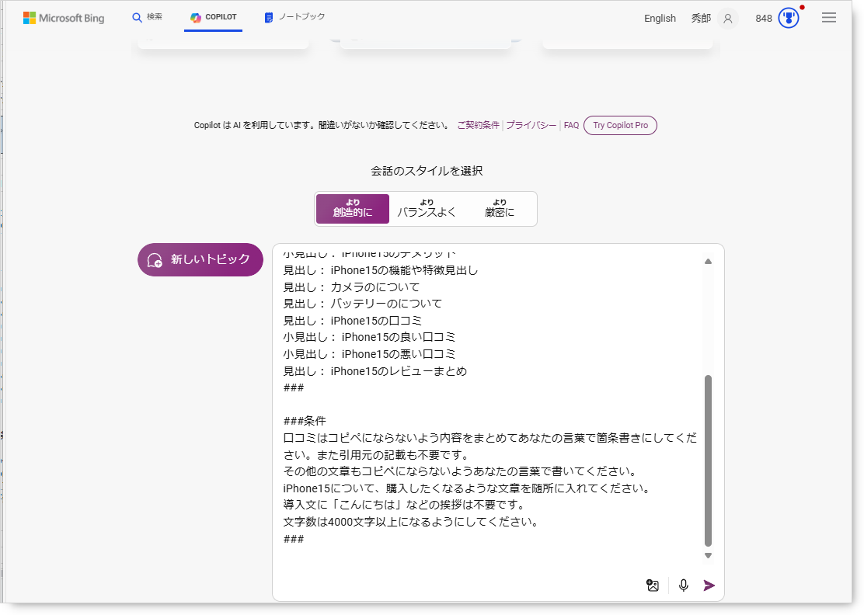864x615 pixels.
Task: Select the よりバランスよく conversation style
Action: pyautogui.click(x=427, y=209)
